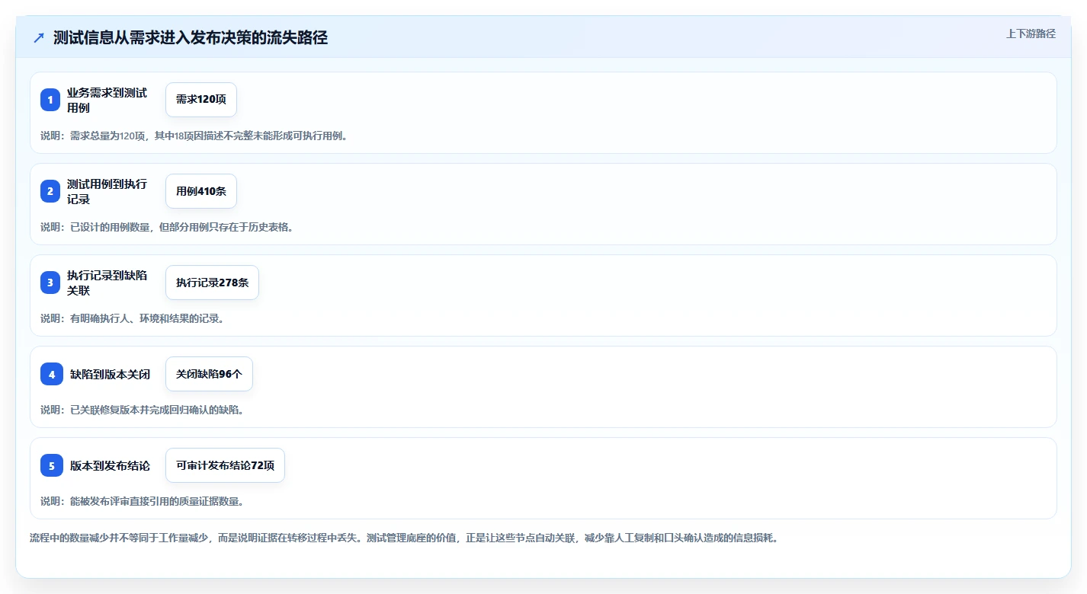
Task: Click the note about 历史表格 use cases
Action: 167,227
